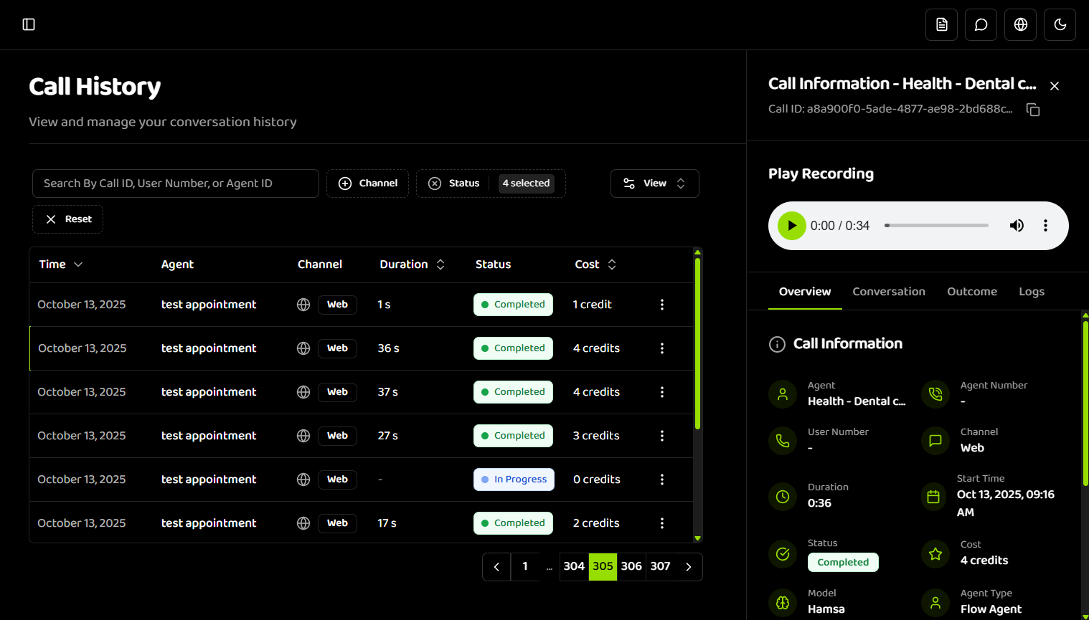Open the View dropdown
This screenshot has height=620, width=1089.
(x=654, y=183)
